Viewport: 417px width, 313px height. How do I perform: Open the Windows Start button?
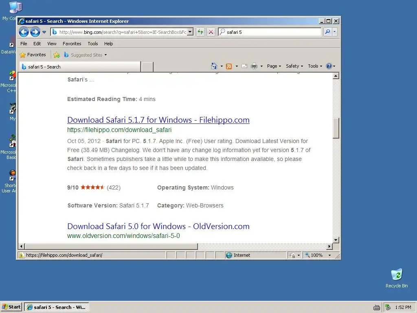11,307
